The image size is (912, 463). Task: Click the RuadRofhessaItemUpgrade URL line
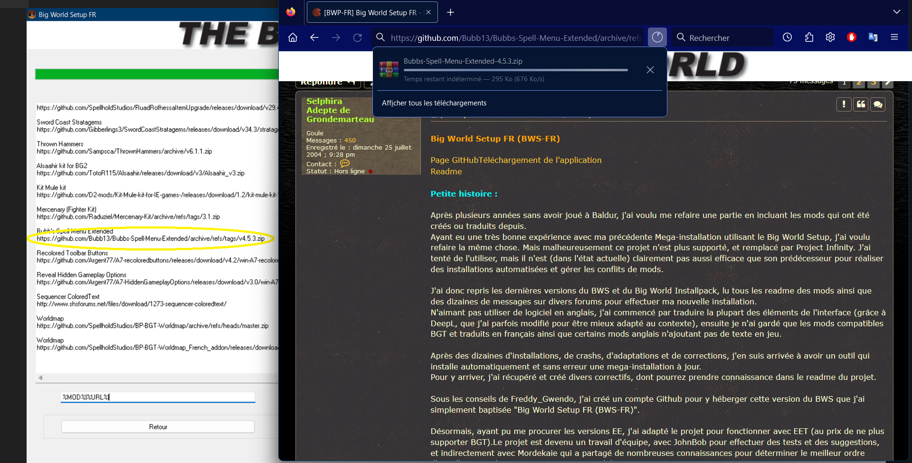coord(158,108)
